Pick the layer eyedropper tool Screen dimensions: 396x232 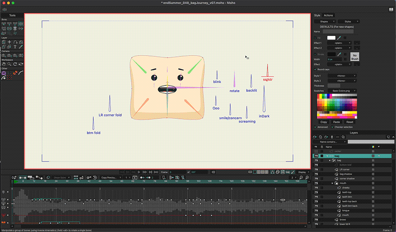(x=21, y=47)
